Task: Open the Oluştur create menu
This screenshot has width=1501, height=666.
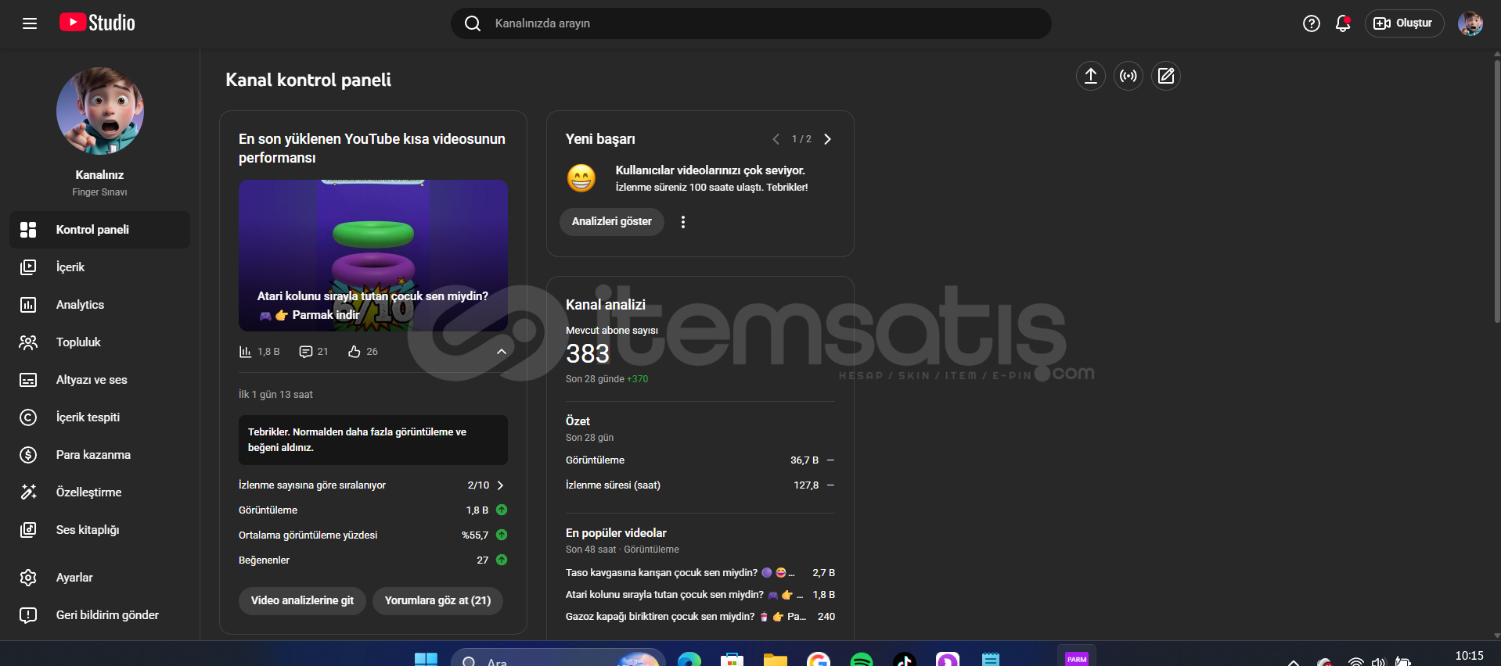Action: click(x=1404, y=23)
